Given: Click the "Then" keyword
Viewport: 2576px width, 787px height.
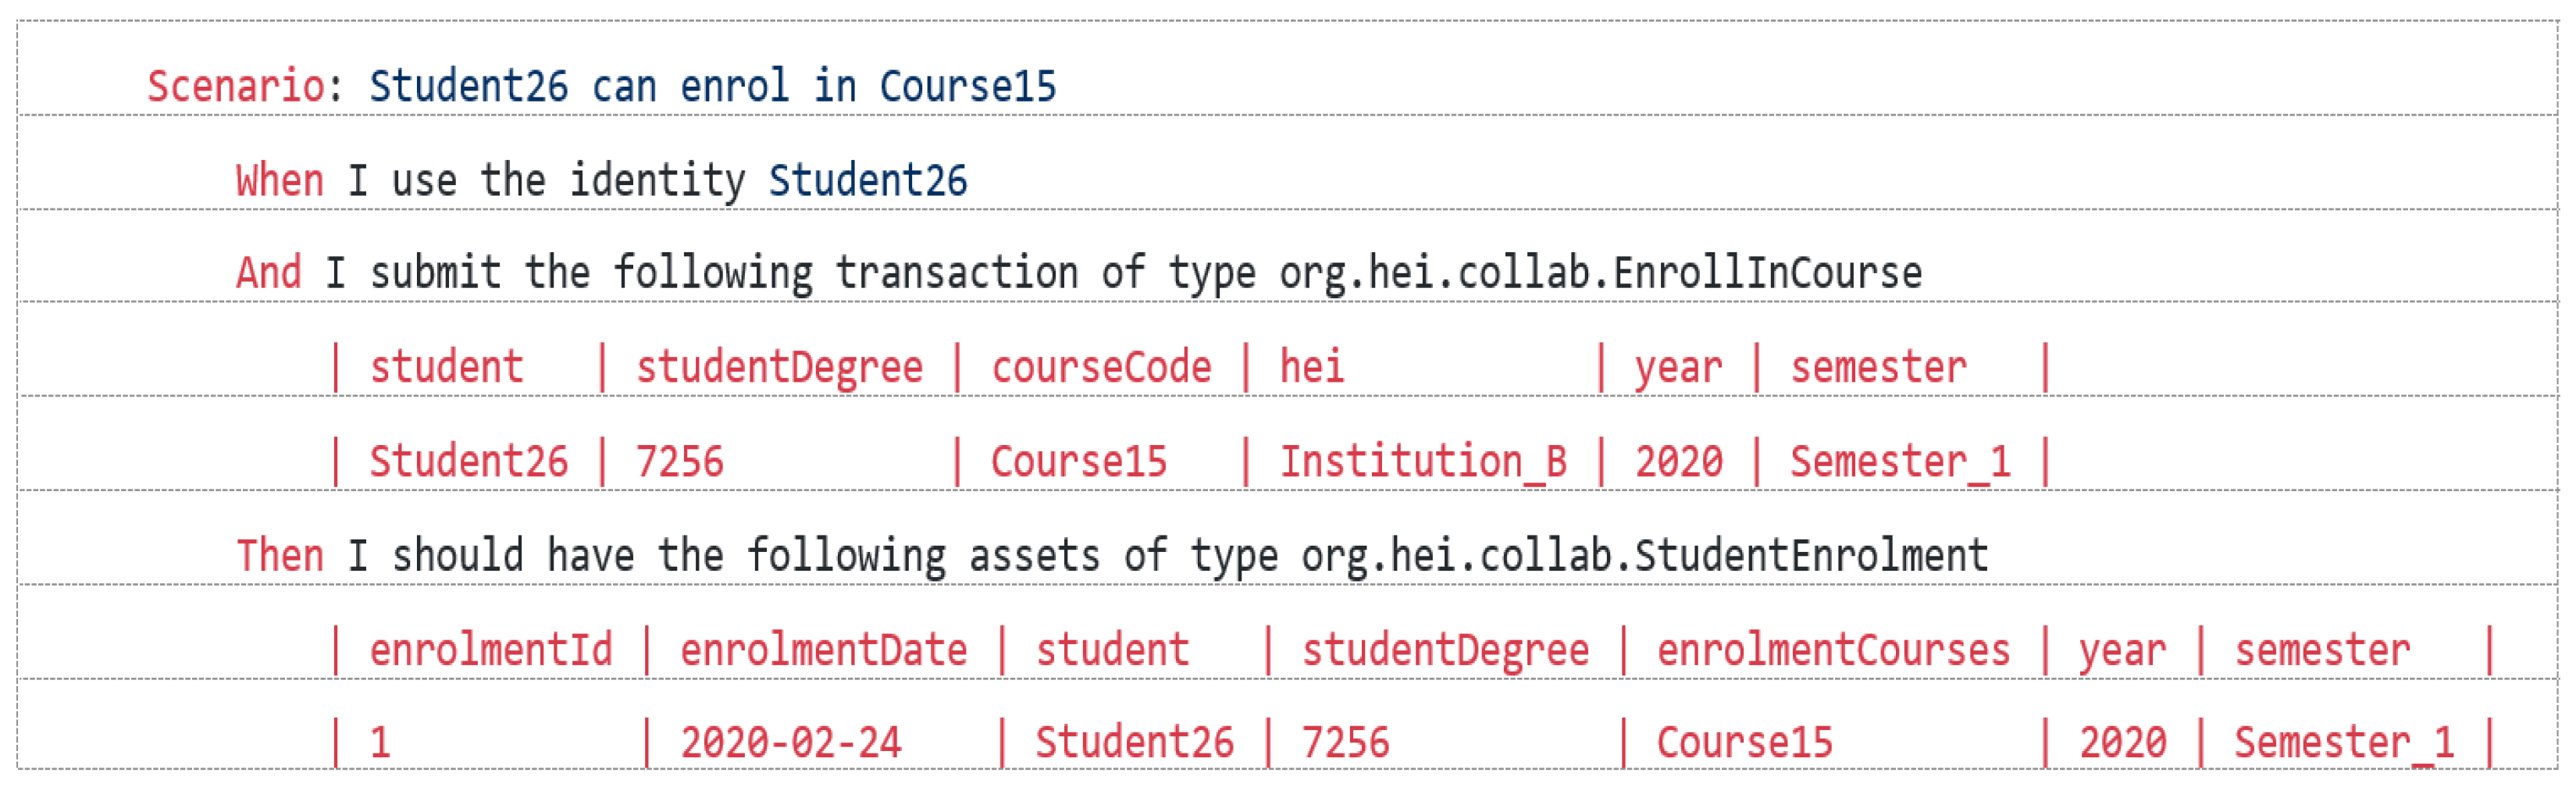Looking at the screenshot, I should click(280, 556).
